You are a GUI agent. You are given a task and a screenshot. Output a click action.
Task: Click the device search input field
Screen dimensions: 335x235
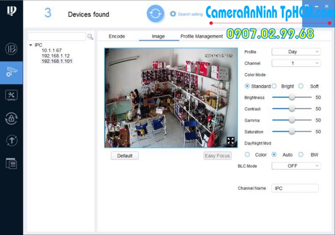pos(57,37)
